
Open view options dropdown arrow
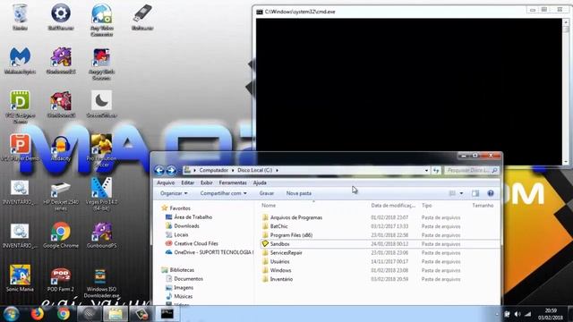tap(461, 193)
